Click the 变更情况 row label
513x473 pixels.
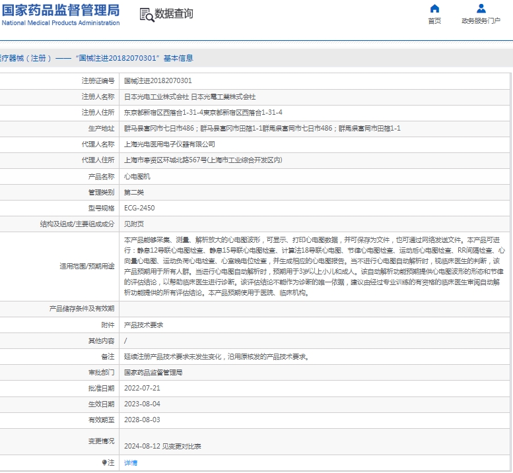[x=102, y=441]
